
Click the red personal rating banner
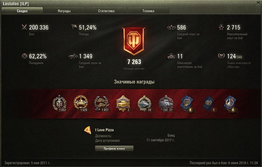pos(134,41)
